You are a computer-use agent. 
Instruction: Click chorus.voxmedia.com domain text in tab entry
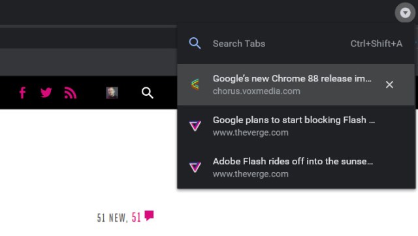(x=257, y=91)
